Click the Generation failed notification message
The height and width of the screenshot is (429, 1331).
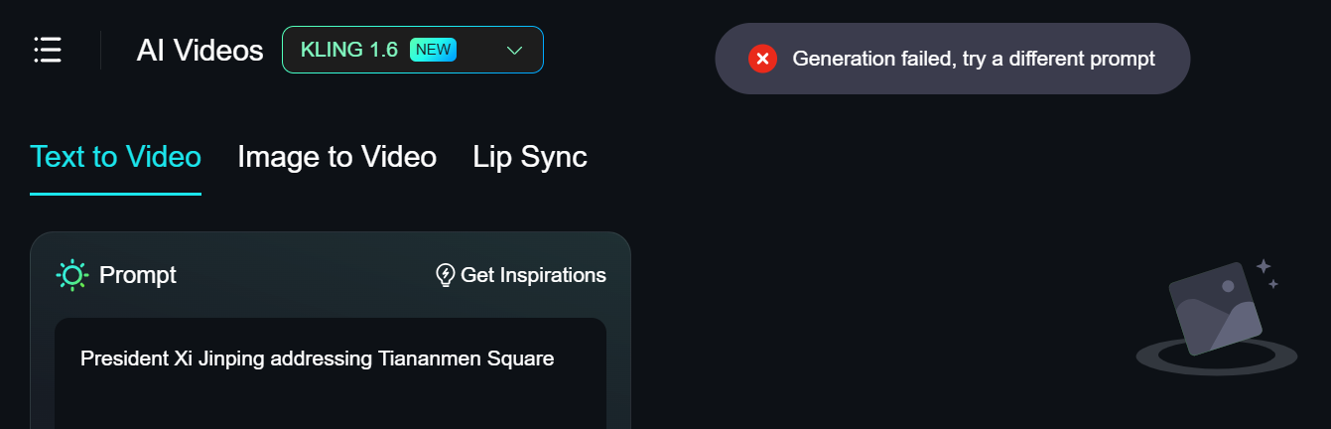coord(973,59)
